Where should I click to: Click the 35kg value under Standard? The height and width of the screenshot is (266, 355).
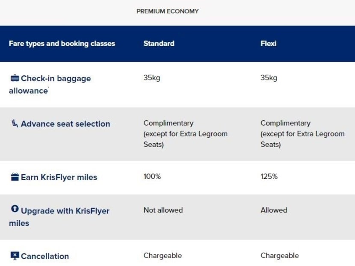click(x=151, y=78)
